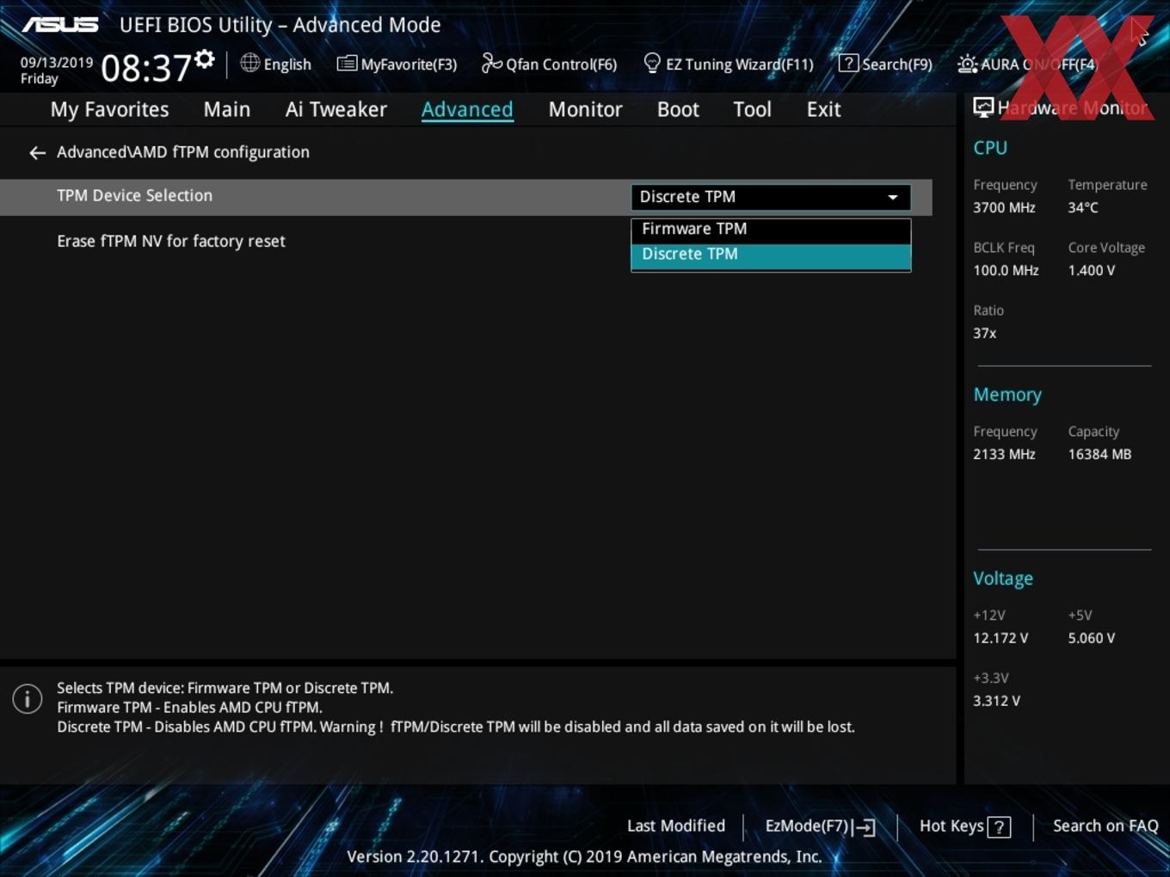Open MyFavorite(F3) list icon

[x=347, y=64]
